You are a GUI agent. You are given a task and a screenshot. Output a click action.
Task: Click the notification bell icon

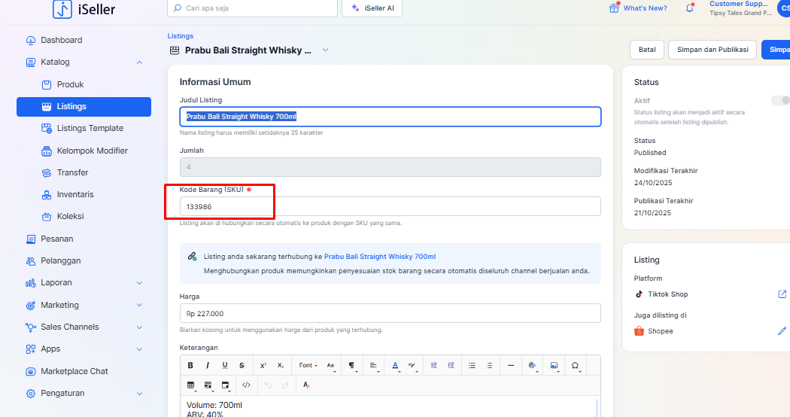click(689, 8)
